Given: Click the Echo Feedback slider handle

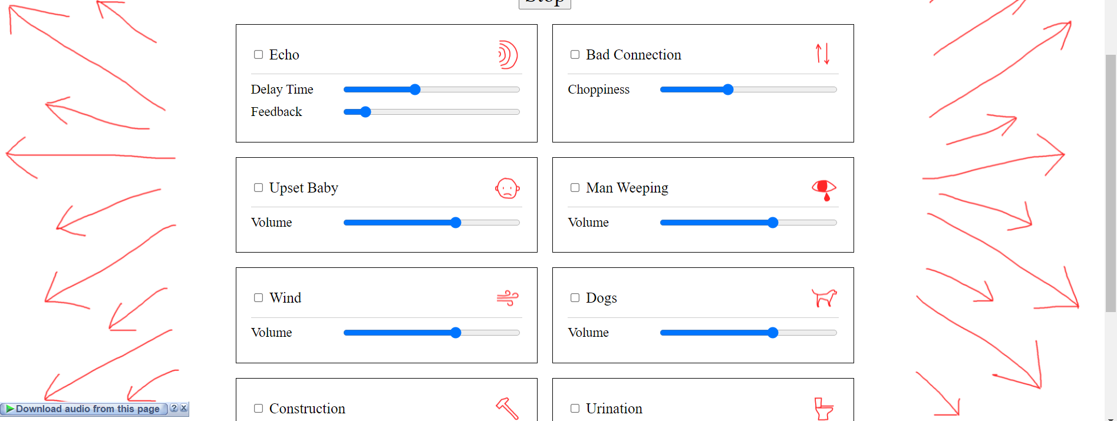Looking at the screenshot, I should [x=365, y=112].
